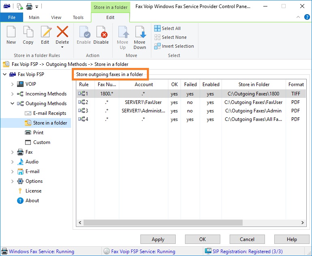Screen dimensions: 312x256
Task: Select rule 4 row icon
Action: click(82, 119)
